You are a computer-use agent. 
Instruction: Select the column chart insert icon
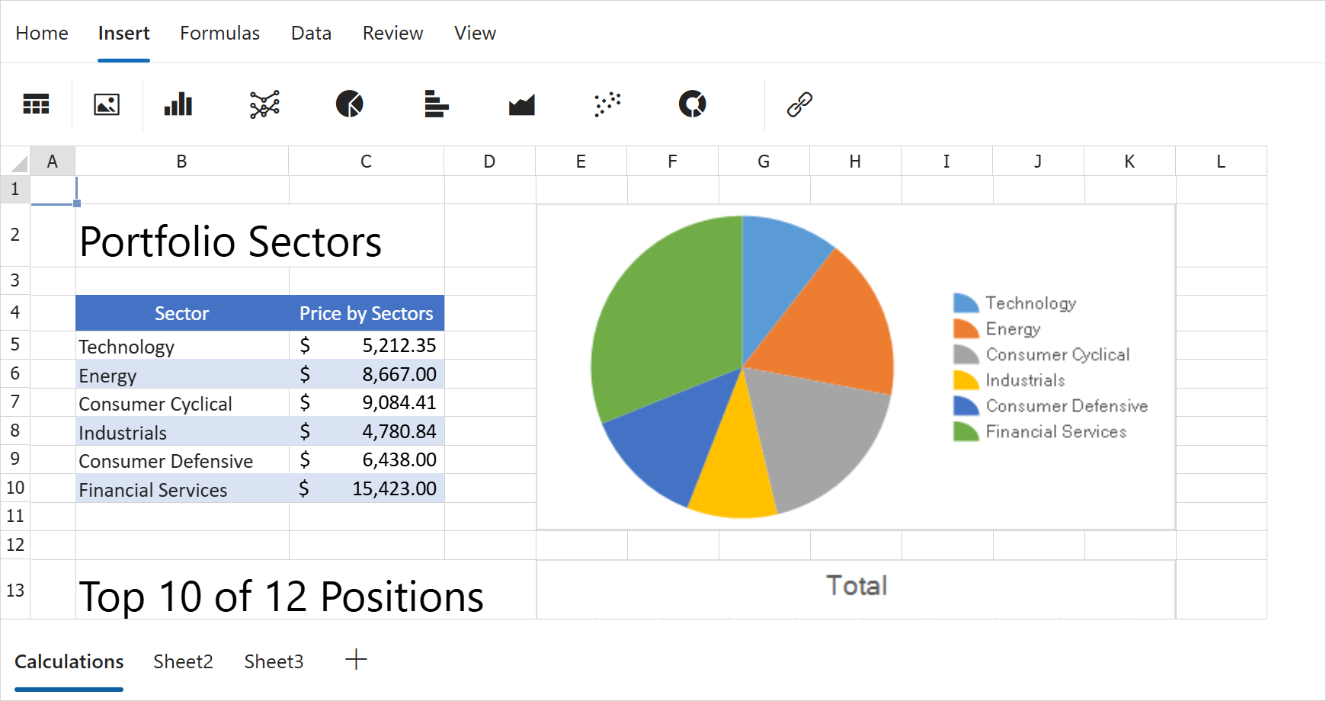pyautogui.click(x=178, y=104)
